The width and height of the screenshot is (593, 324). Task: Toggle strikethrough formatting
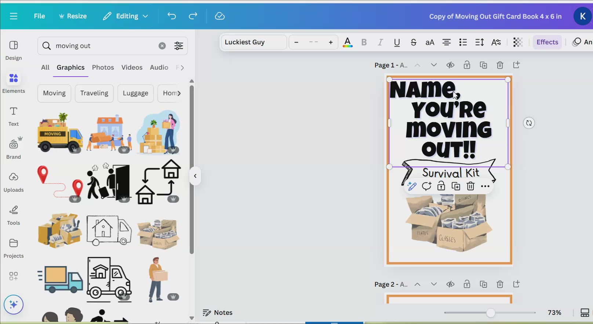[414, 43]
